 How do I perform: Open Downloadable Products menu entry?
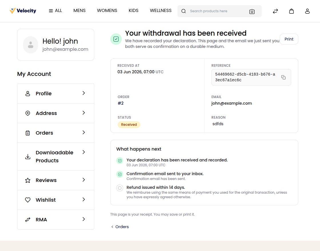(x=56, y=157)
